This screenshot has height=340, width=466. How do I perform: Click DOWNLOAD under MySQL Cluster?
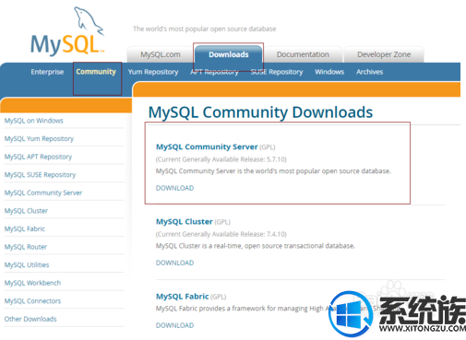tap(174, 263)
